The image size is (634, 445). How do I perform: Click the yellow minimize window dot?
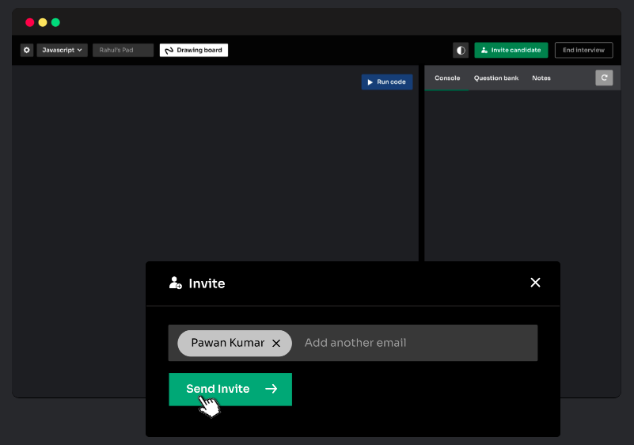tap(43, 22)
